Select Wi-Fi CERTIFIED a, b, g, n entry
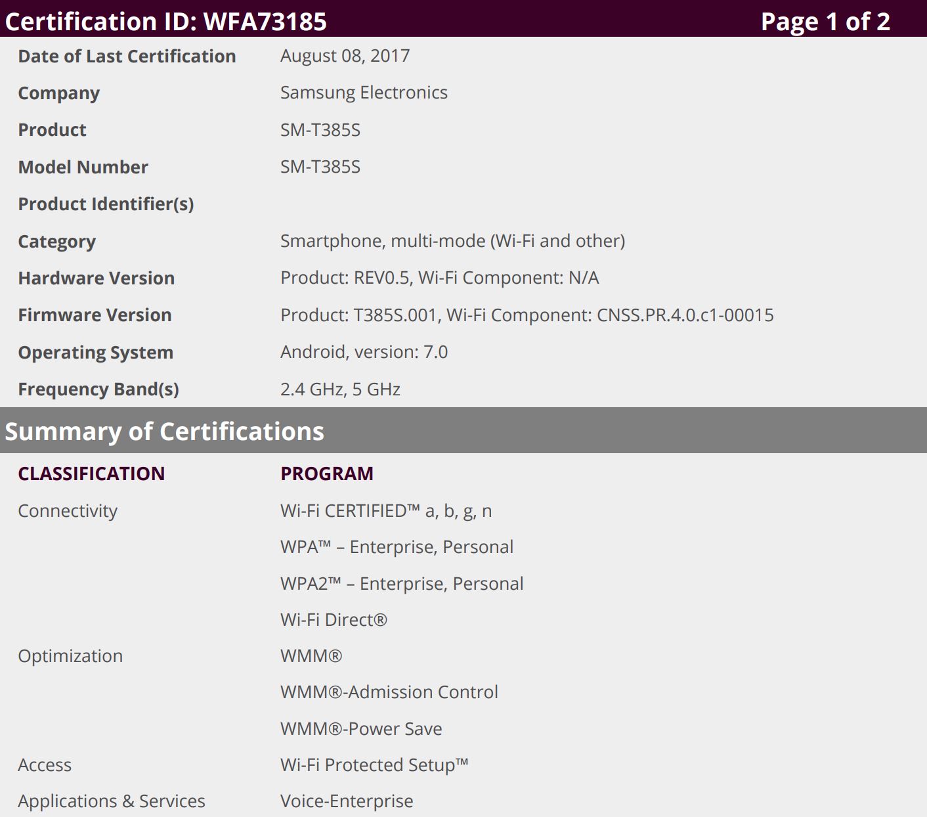Image resolution: width=927 pixels, height=817 pixels. [x=385, y=511]
